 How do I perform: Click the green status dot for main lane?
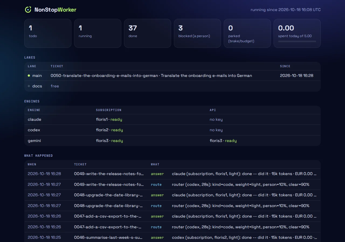click(29, 76)
